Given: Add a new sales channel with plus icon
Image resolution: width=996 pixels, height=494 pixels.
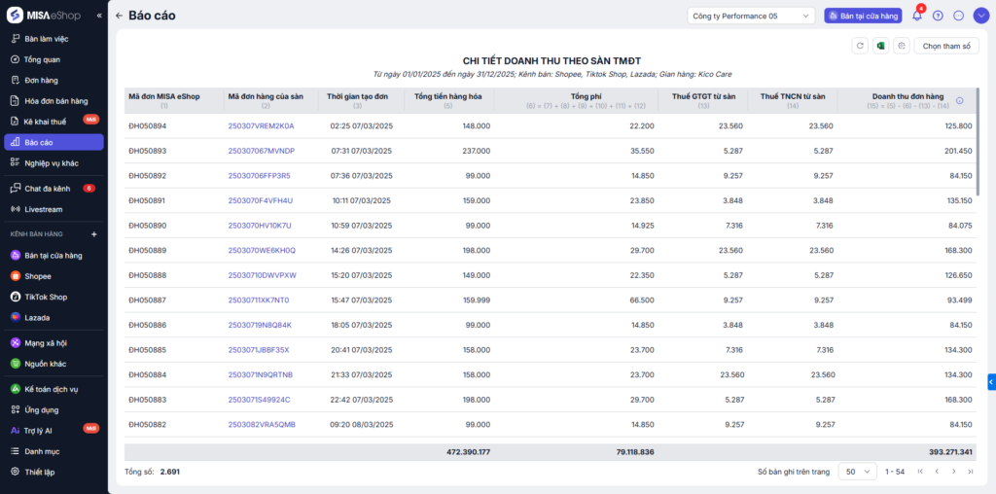Looking at the screenshot, I should (x=94, y=234).
